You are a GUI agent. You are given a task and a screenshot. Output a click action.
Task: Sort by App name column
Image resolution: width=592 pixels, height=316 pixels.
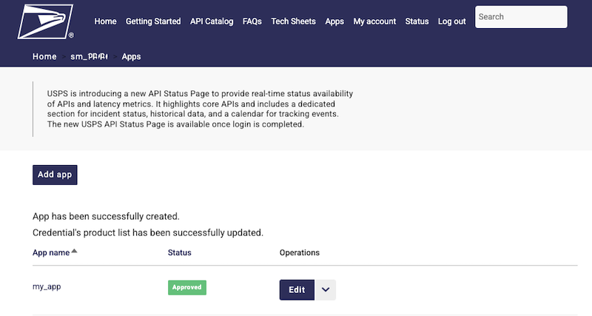51,252
